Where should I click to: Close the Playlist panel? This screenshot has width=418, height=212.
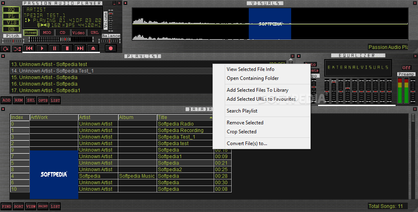293,56
